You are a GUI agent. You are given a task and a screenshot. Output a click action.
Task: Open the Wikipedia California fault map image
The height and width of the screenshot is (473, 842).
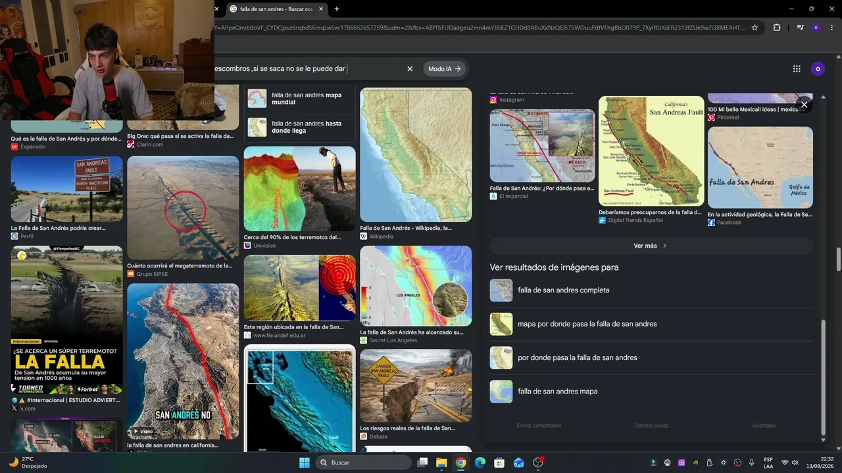coord(416,155)
